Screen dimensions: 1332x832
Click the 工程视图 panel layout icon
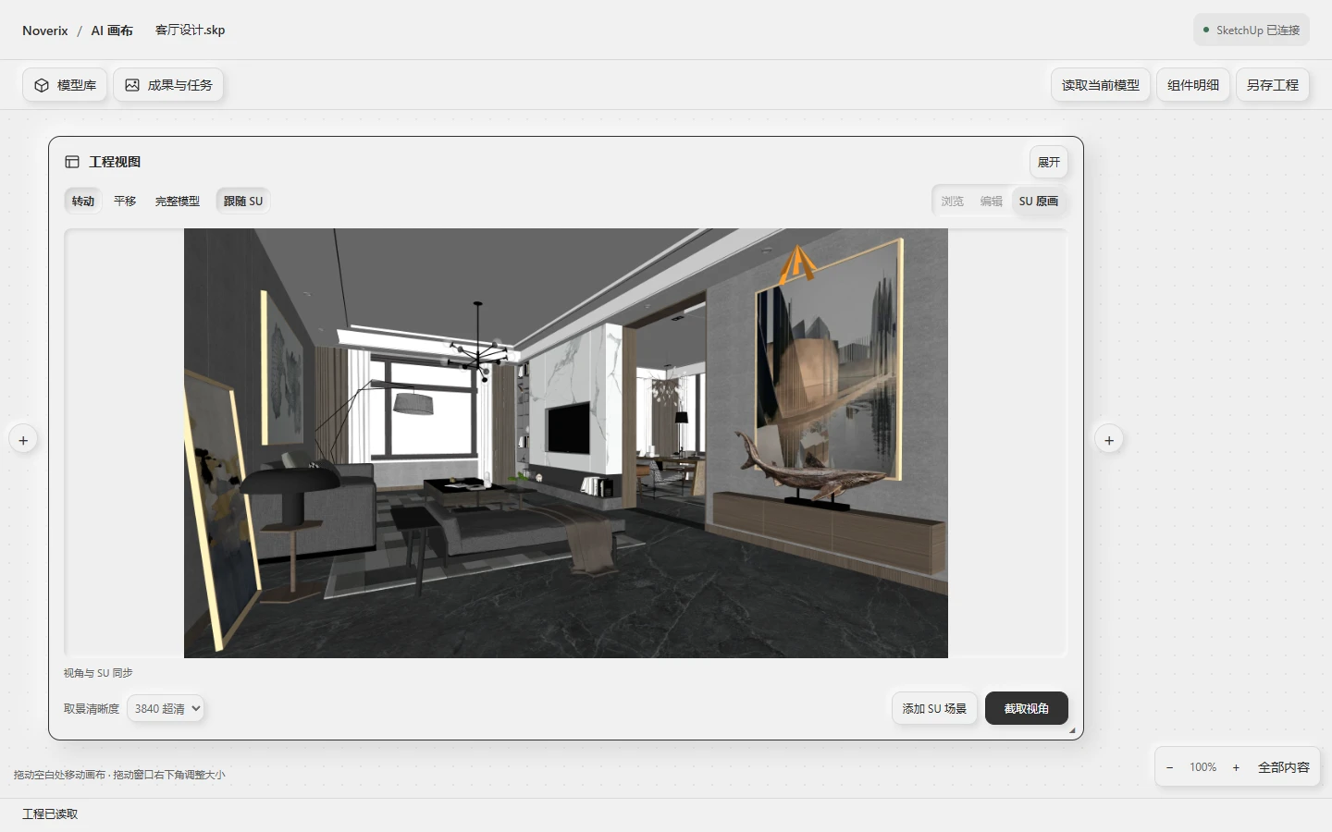tap(72, 162)
